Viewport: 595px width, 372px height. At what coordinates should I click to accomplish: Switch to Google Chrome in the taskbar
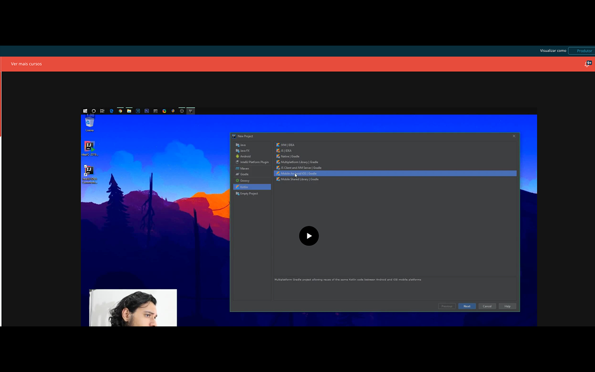click(x=120, y=111)
